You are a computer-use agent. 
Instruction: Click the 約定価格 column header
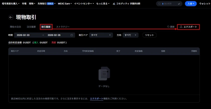[x=139, y=51]
